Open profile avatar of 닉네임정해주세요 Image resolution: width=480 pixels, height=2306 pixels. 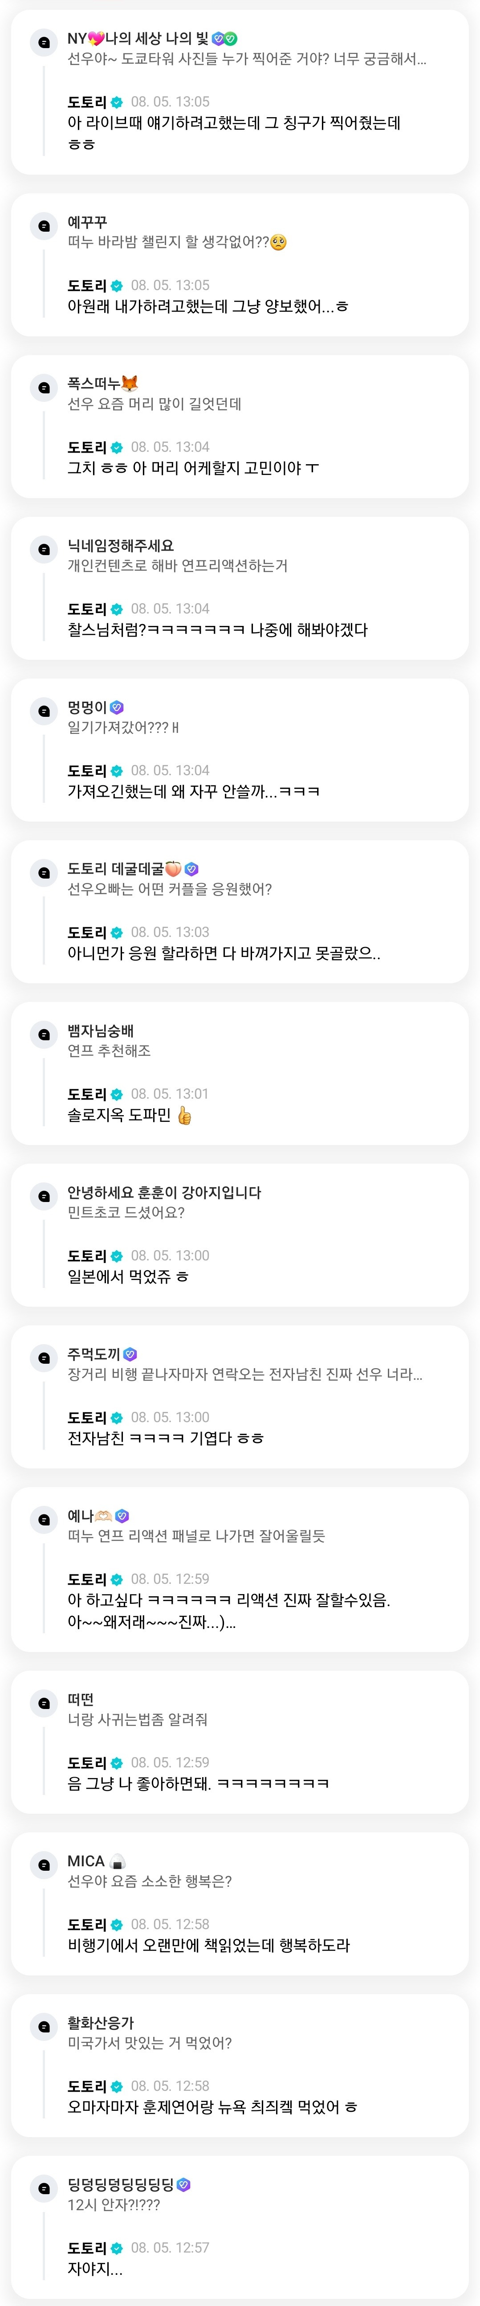44,549
